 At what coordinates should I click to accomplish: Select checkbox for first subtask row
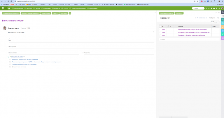click(160, 29)
